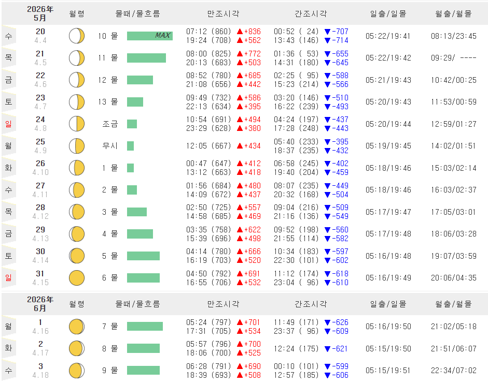This screenshot has width=488, height=384.
Task: Click the red 일 weekday tab for May 24
Action: point(8,124)
